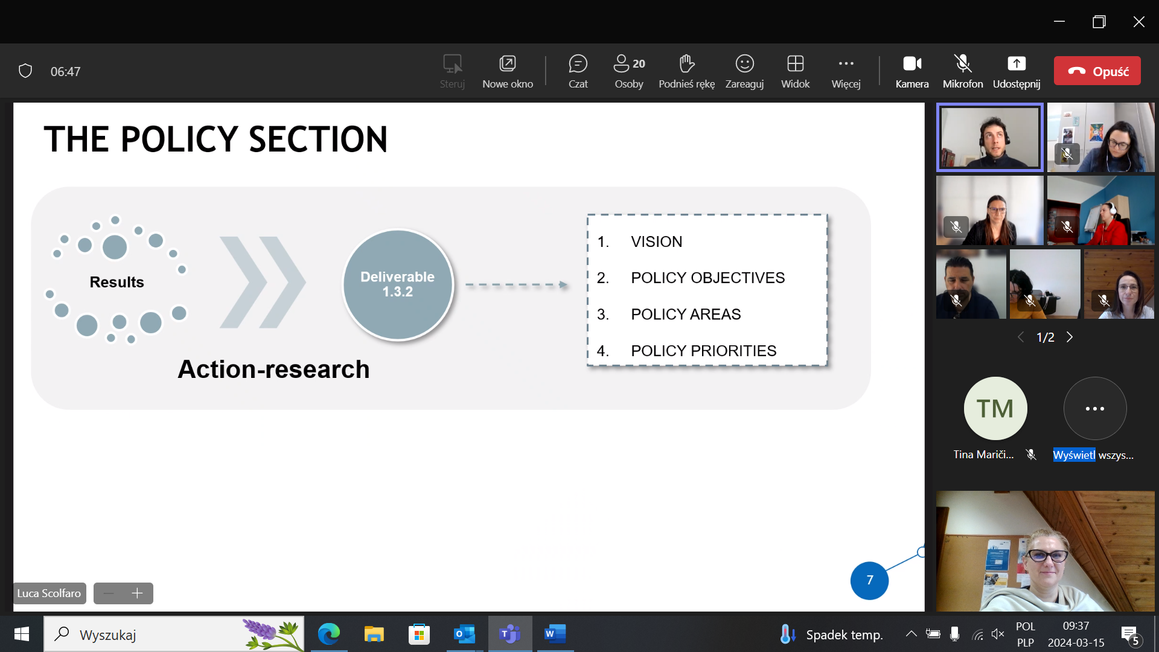1159x652 pixels.
Task: Change layout with Widok icon
Action: [795, 71]
